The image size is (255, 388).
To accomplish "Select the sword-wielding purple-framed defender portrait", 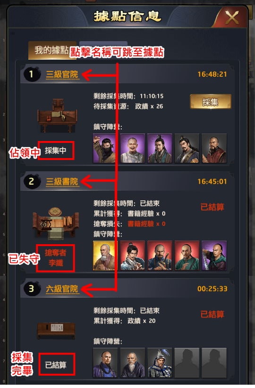I will pos(214,256).
